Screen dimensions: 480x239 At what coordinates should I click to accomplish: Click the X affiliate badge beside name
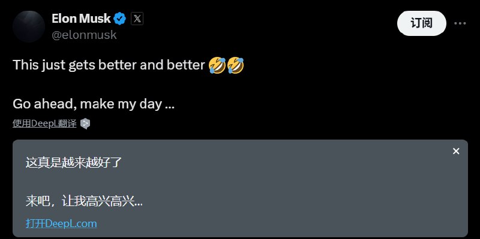coord(137,19)
